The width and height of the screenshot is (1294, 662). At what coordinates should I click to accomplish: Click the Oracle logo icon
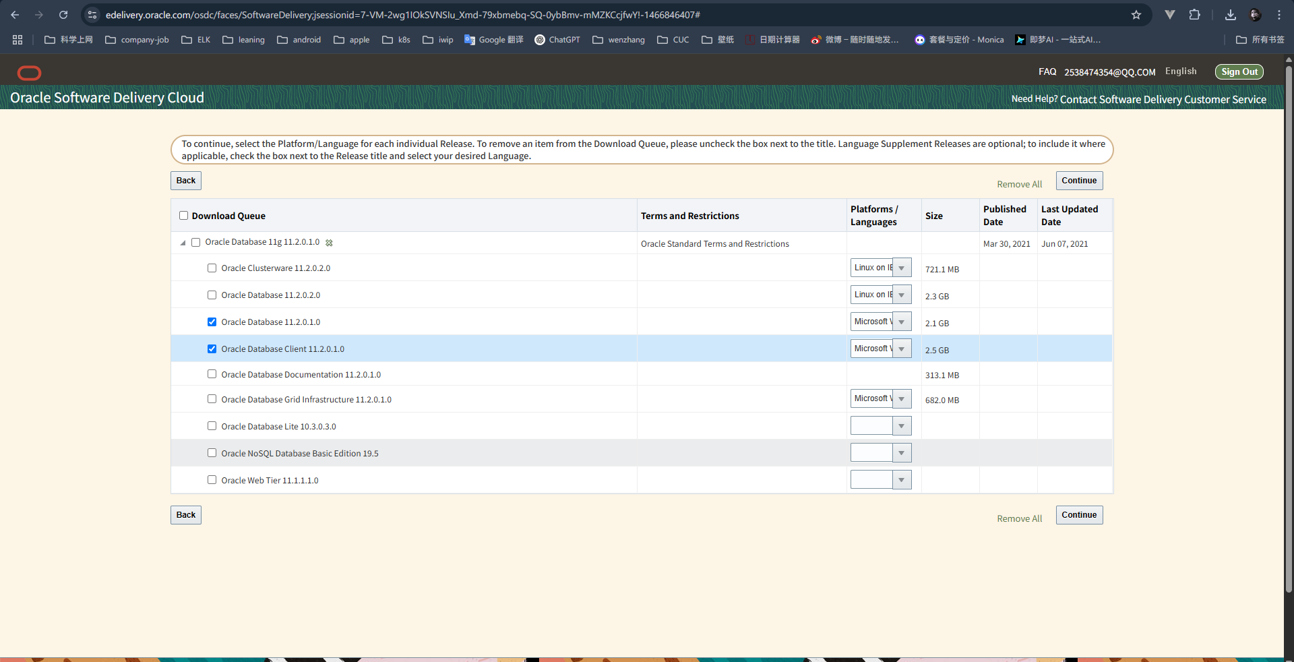29,72
